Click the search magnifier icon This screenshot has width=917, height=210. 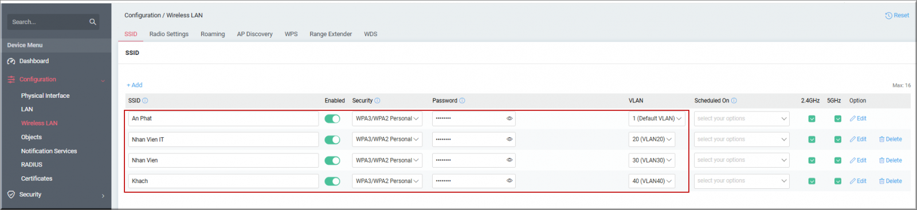(x=93, y=22)
